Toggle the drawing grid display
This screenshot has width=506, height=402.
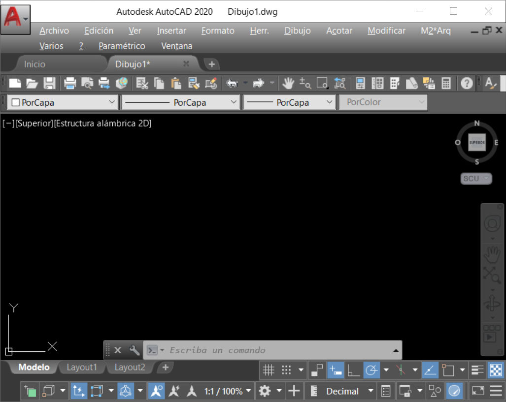click(268, 370)
